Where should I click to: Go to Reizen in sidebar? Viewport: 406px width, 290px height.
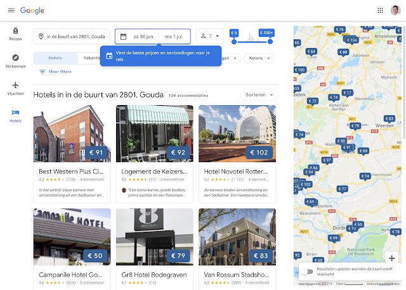click(x=15, y=34)
